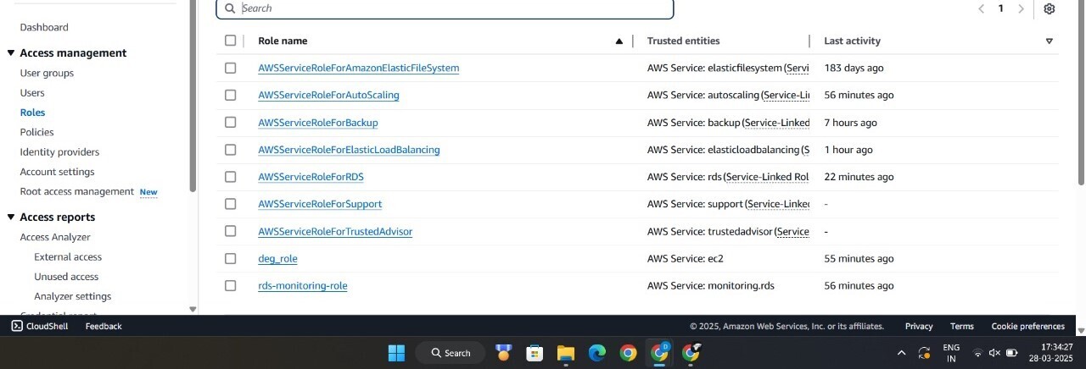This screenshot has width=1086, height=369.
Task: Open AWSServiceRoleForAutoScaling role link
Action: (328, 95)
